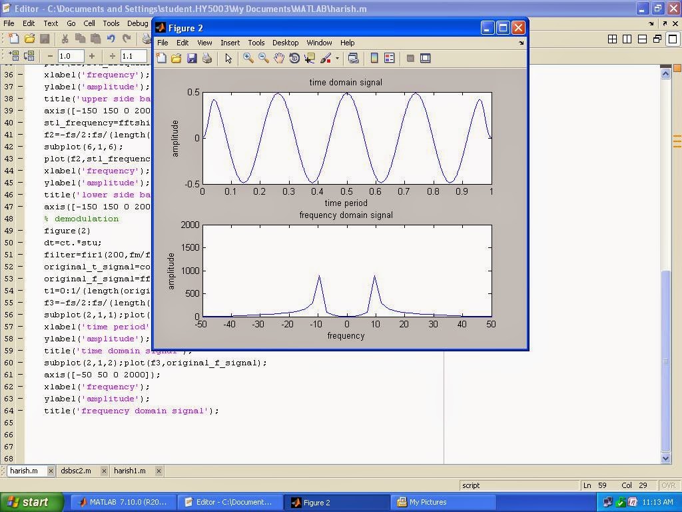This screenshot has width=682, height=512.
Task: Click the Editor's vertical scrollbar down arrow
Action: coord(667,458)
